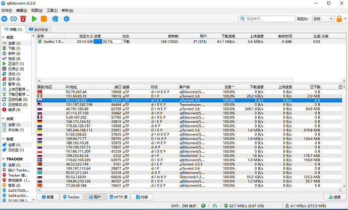Image resolution: width=348 pixels, height=210 pixels.
Task: Click the Add torrent file toolbar icon
Action: [x=4, y=19]
